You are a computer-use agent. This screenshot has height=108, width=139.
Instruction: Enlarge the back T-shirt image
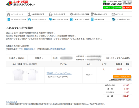[32, 75]
